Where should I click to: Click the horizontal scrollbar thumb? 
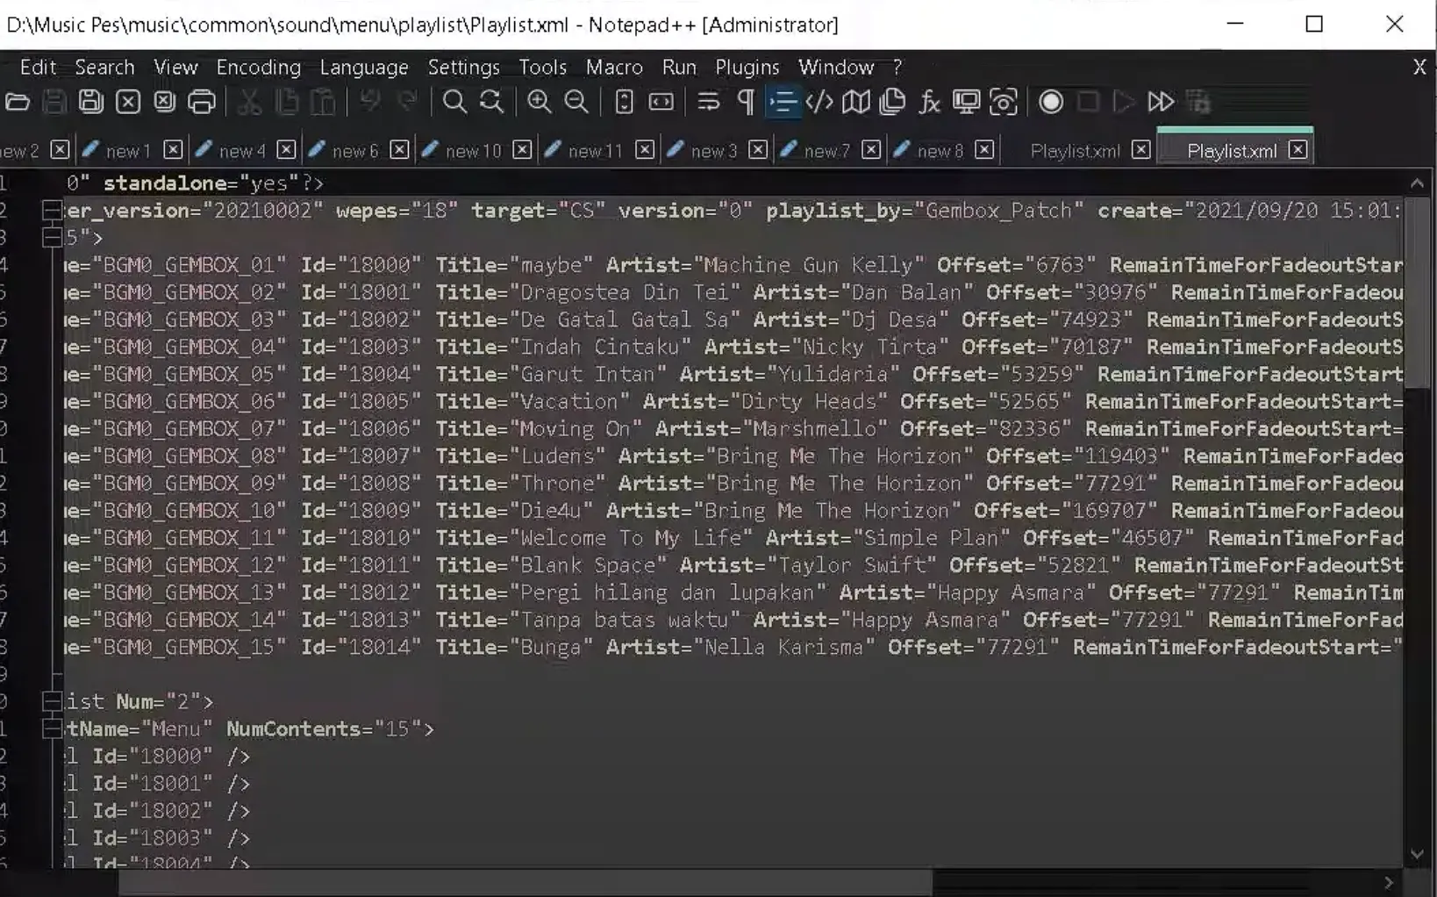click(x=525, y=882)
